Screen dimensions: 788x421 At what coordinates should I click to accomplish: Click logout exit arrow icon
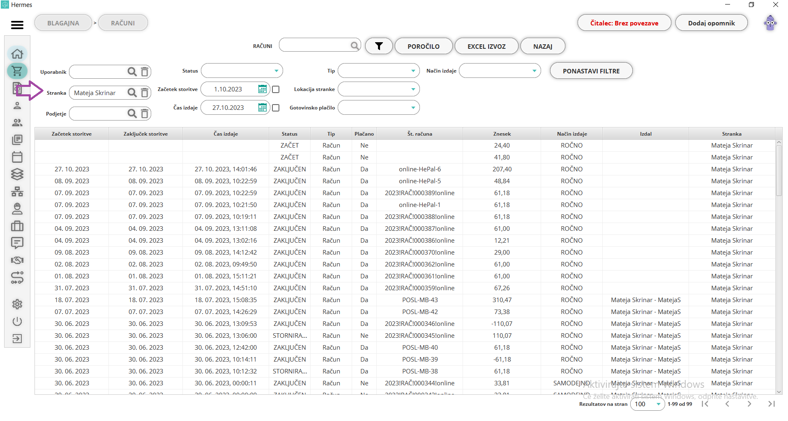coord(17,339)
